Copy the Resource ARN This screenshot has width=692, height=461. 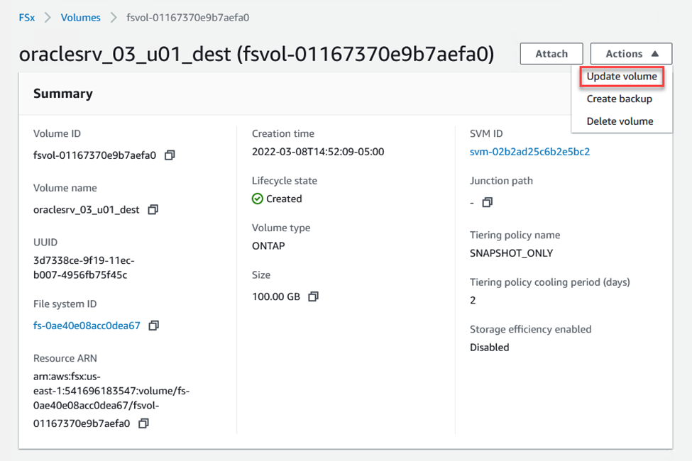pyautogui.click(x=144, y=423)
